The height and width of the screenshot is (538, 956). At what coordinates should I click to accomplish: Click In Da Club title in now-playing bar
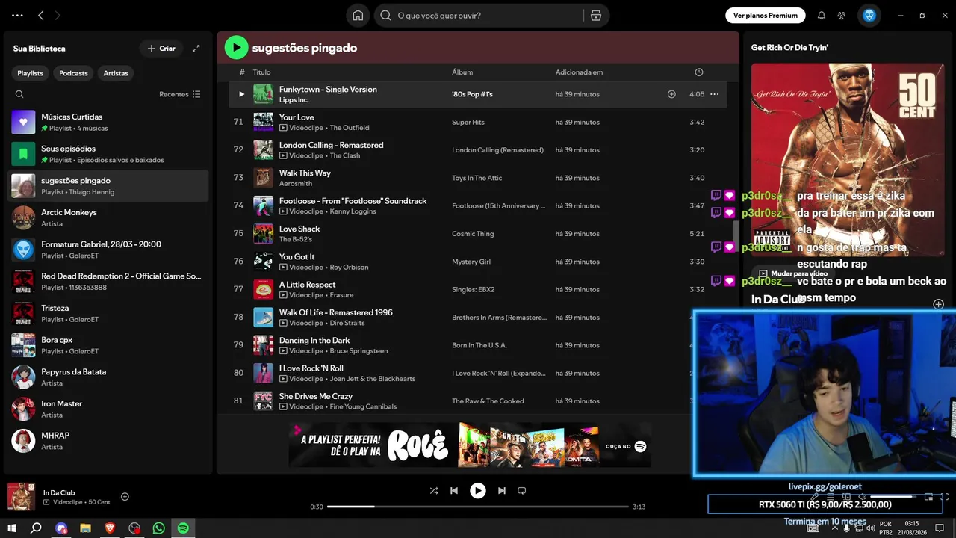(x=59, y=492)
